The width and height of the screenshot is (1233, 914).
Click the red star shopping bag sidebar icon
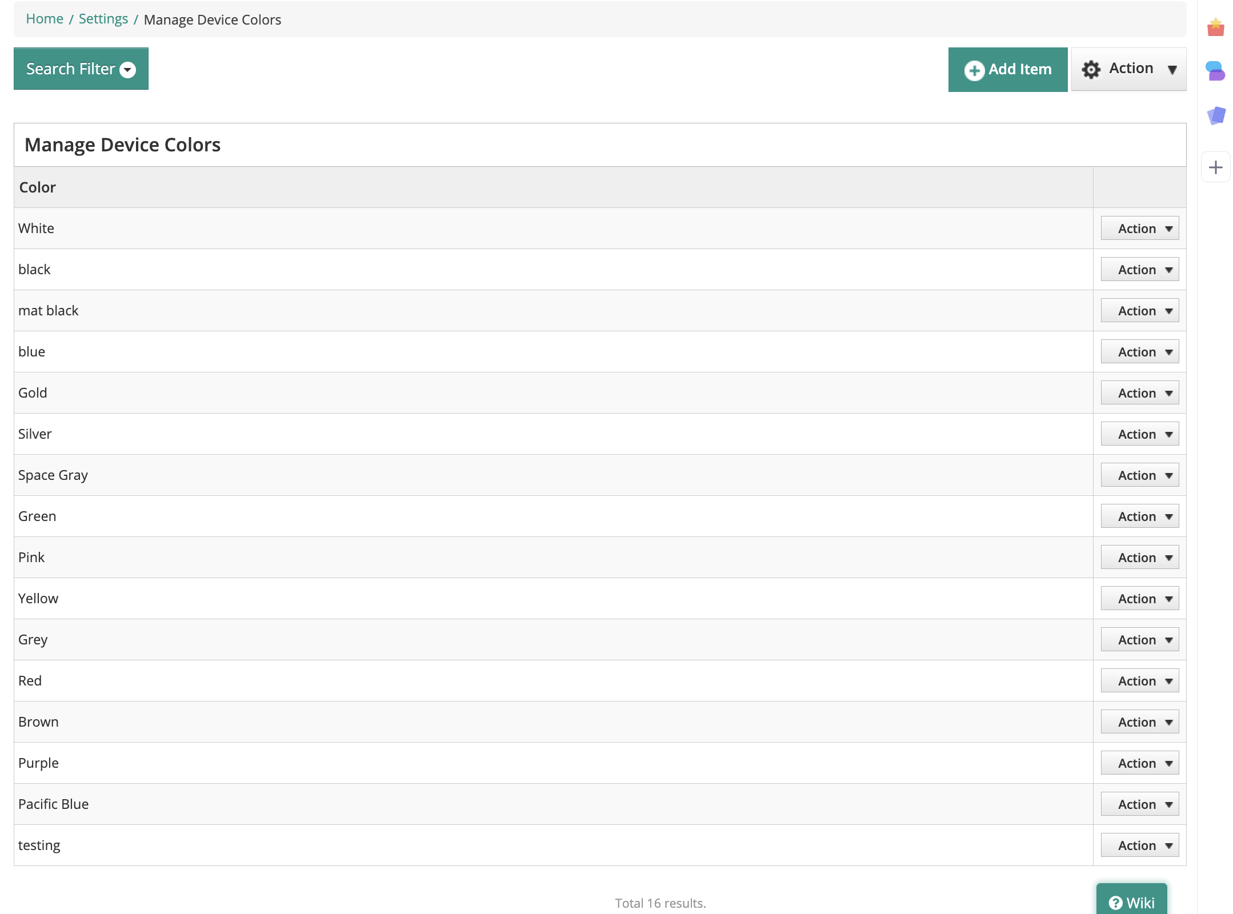[1215, 27]
